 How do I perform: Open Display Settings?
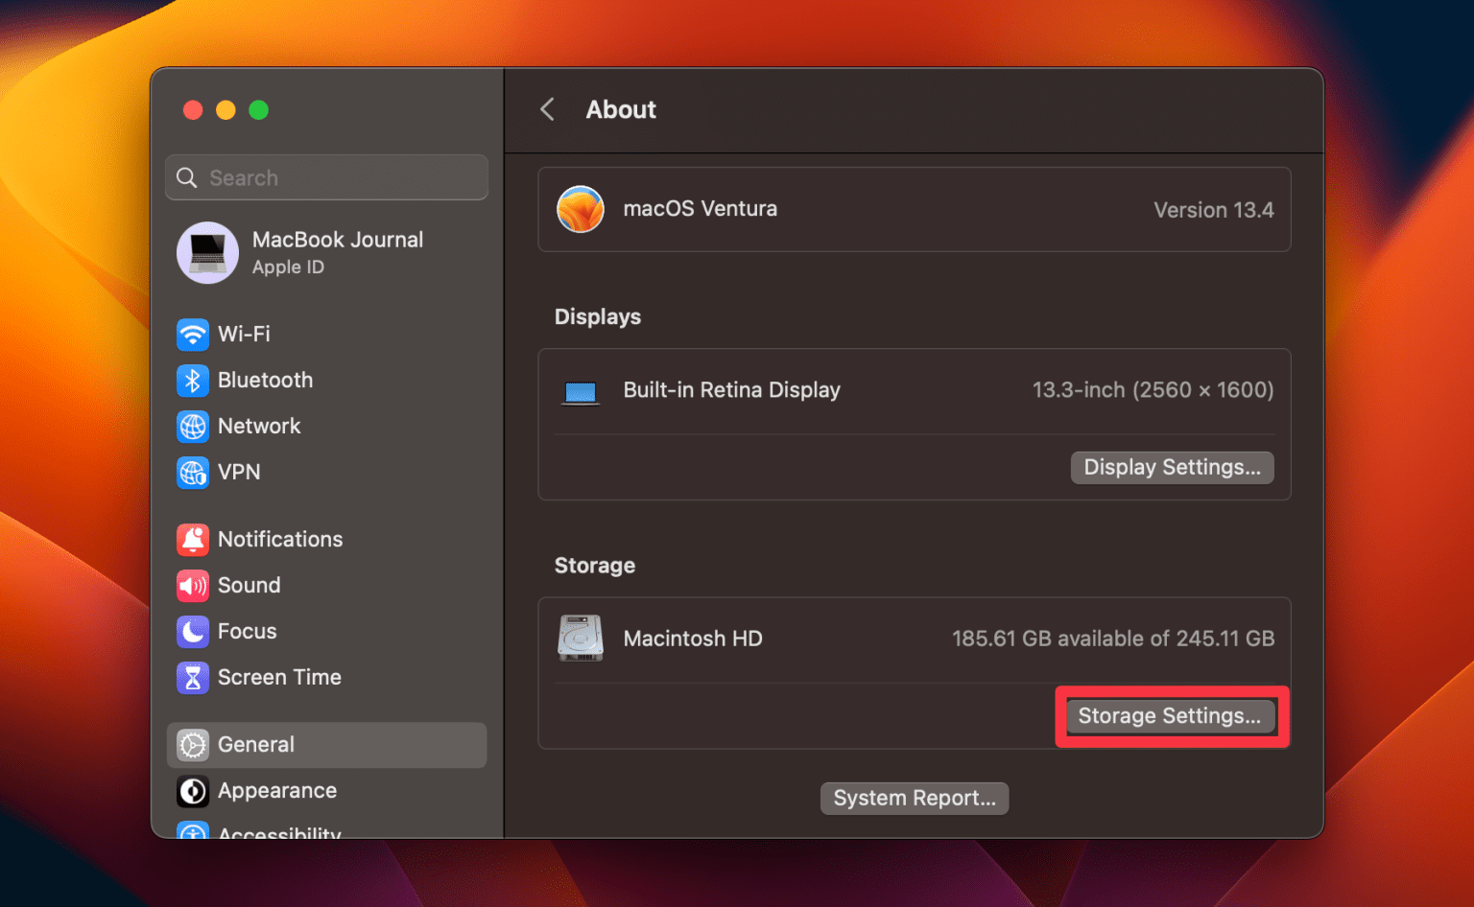pos(1172,467)
